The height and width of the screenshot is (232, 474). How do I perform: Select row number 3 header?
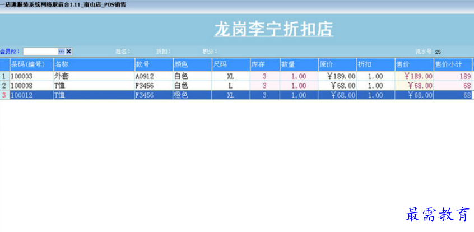(4, 95)
